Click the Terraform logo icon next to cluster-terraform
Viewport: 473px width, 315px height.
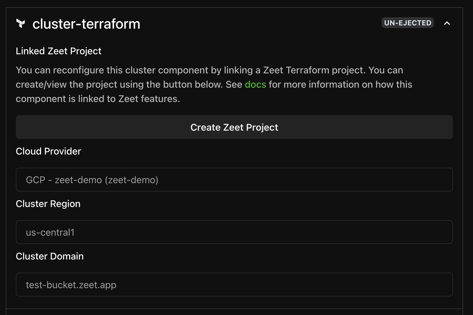pyautogui.click(x=20, y=24)
